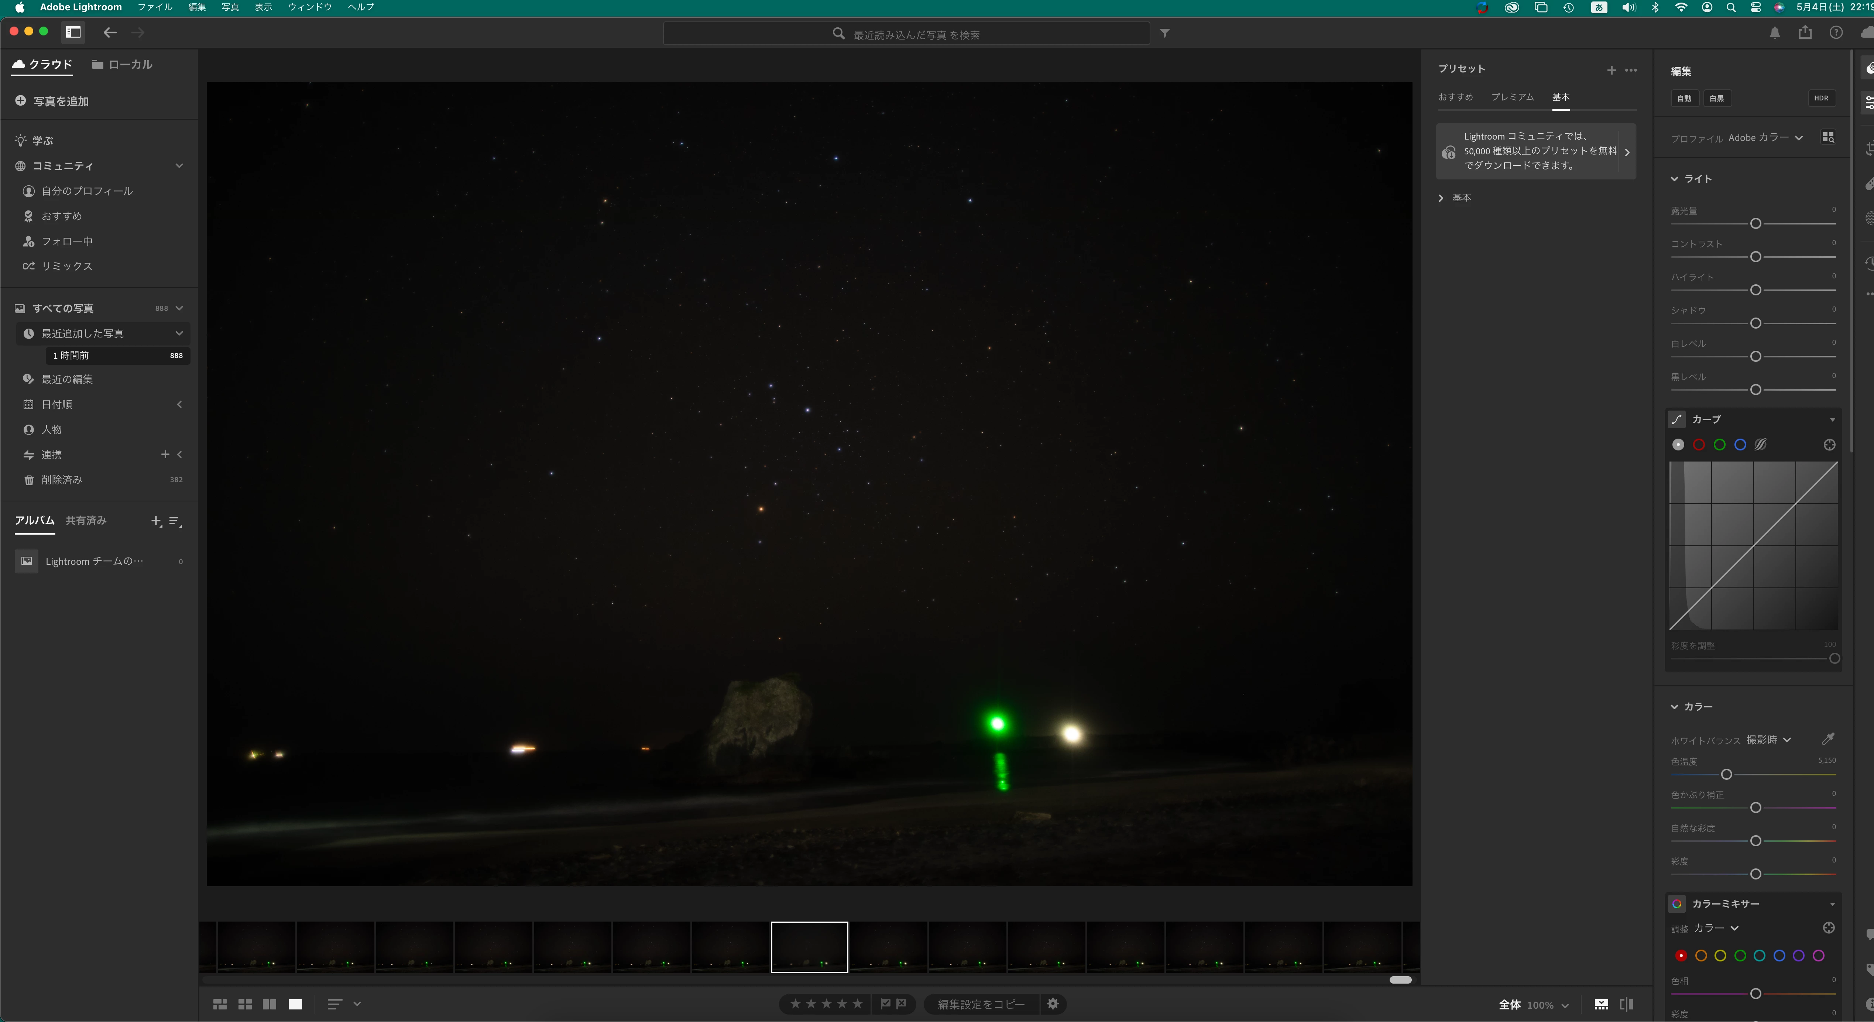
Task: Select the photo grid view icon
Action: point(220,1004)
